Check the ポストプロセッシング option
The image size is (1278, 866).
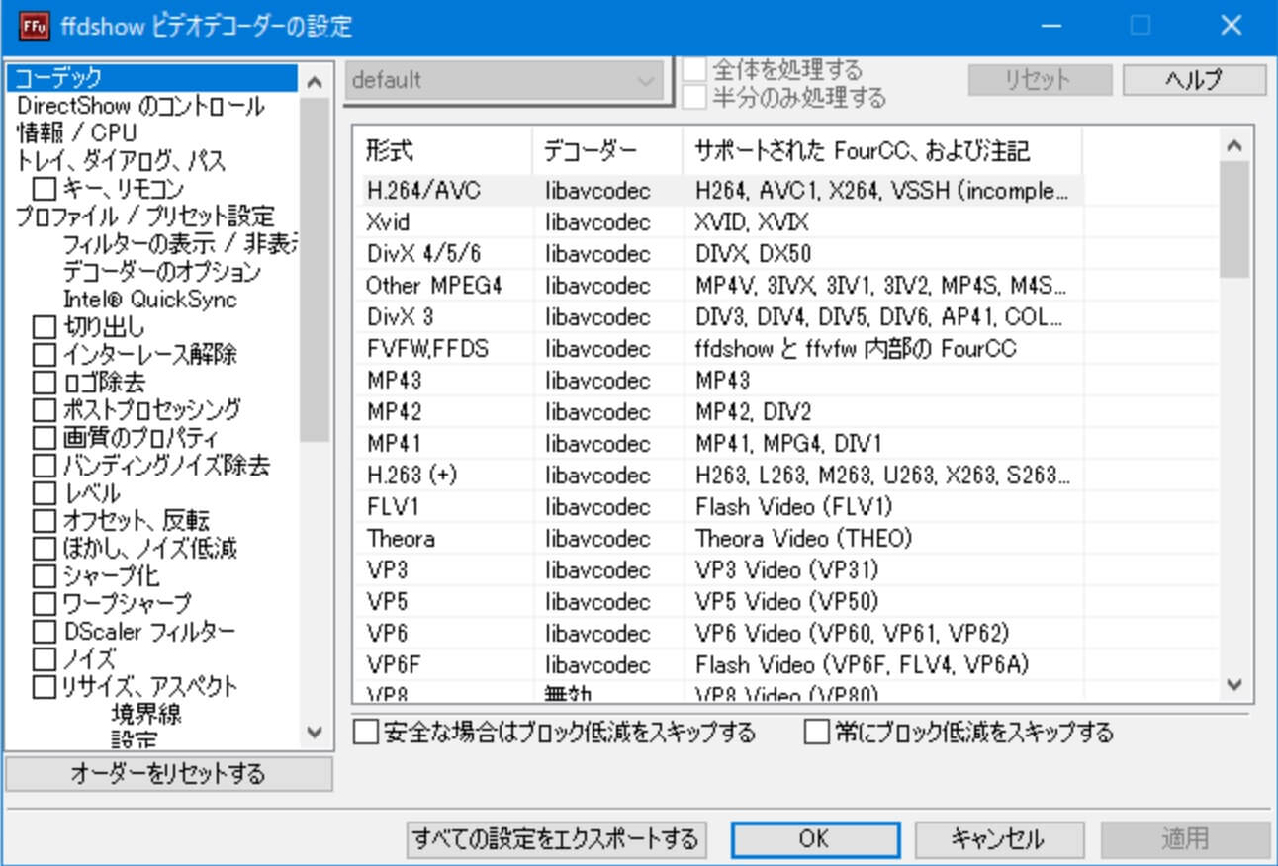tap(46, 409)
